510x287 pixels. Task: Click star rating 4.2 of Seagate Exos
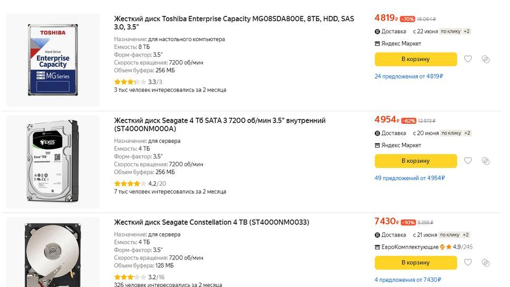(130, 184)
